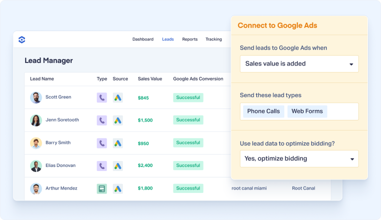Expand the 'Yes, optimize bidding' dropdown
The height and width of the screenshot is (220, 381).
pyautogui.click(x=299, y=158)
